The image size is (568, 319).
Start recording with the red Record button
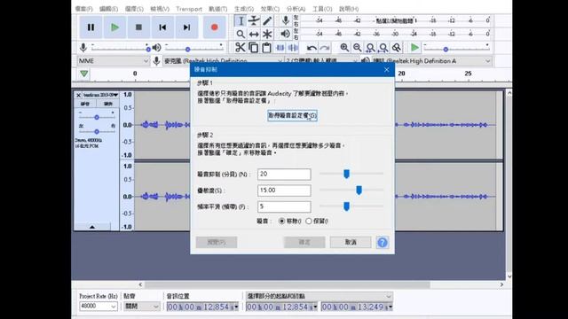(x=215, y=27)
